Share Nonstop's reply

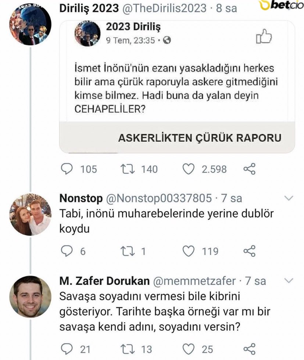pyautogui.click(x=249, y=251)
